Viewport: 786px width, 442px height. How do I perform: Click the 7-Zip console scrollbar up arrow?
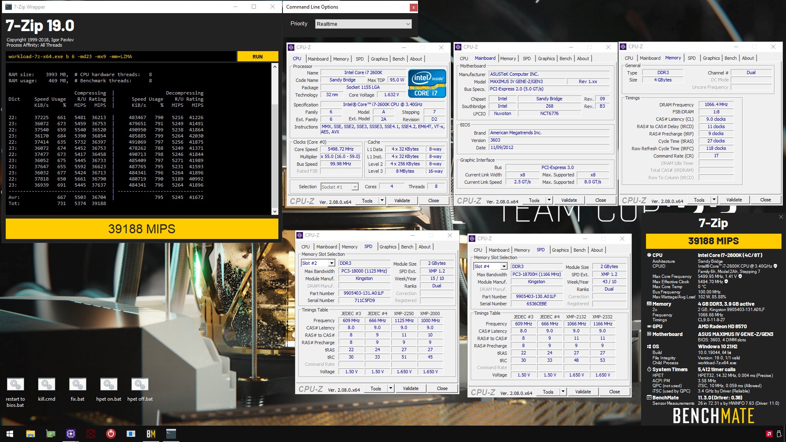point(275,67)
